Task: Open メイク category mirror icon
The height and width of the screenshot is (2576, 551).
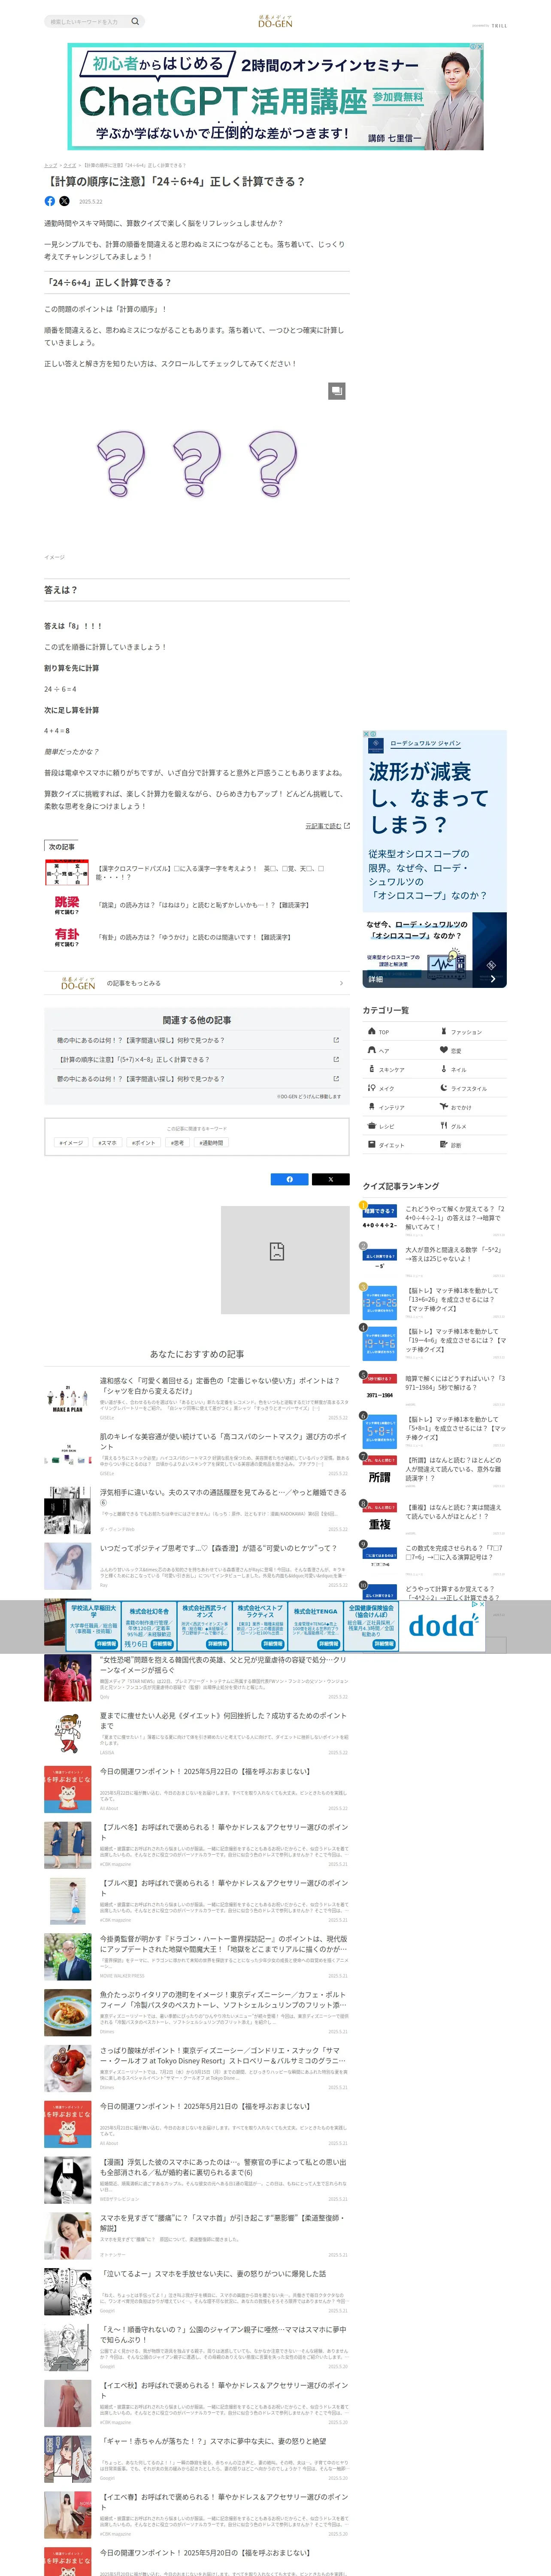Action: (x=372, y=1088)
